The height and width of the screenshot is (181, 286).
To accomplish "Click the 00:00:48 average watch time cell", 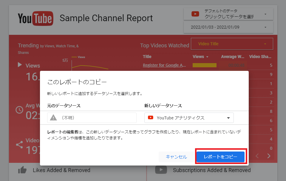I will [x=236, y=65].
